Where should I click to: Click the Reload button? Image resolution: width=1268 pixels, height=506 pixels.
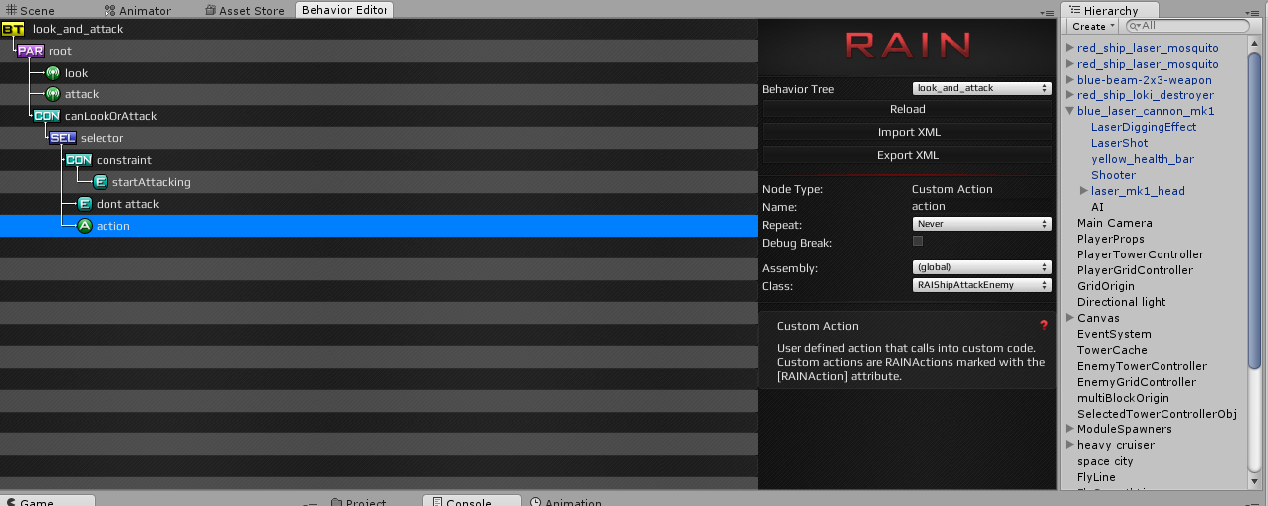(907, 109)
